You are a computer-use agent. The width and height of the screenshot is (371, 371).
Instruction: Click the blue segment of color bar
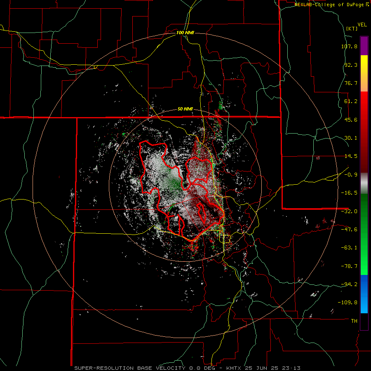click(x=364, y=294)
